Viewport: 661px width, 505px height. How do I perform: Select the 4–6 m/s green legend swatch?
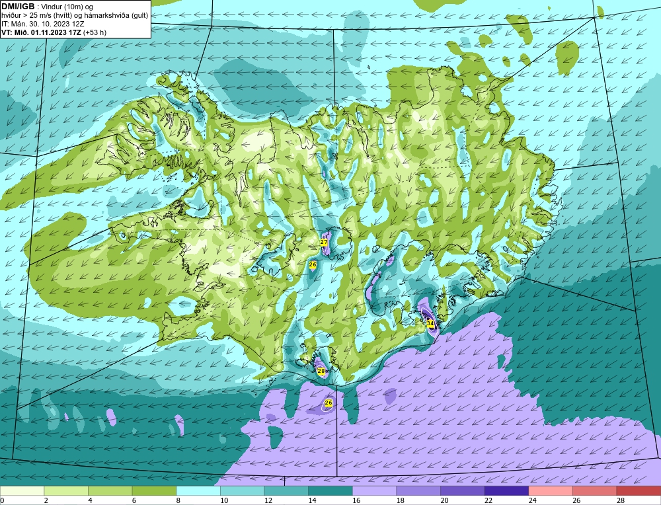click(x=110, y=490)
